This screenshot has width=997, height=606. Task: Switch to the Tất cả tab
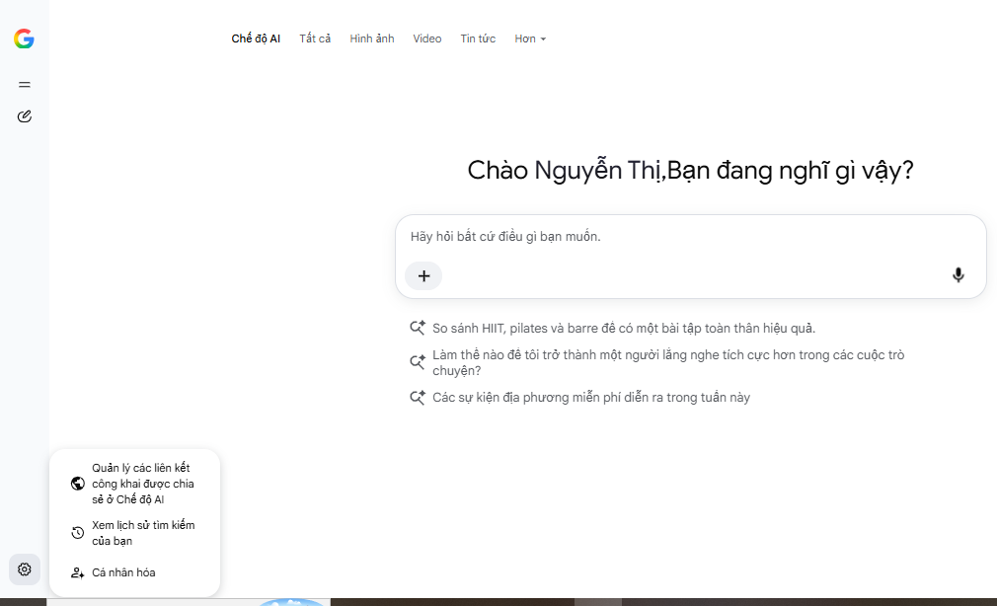[315, 38]
